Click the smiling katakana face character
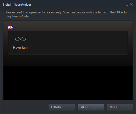 [x=21, y=38]
